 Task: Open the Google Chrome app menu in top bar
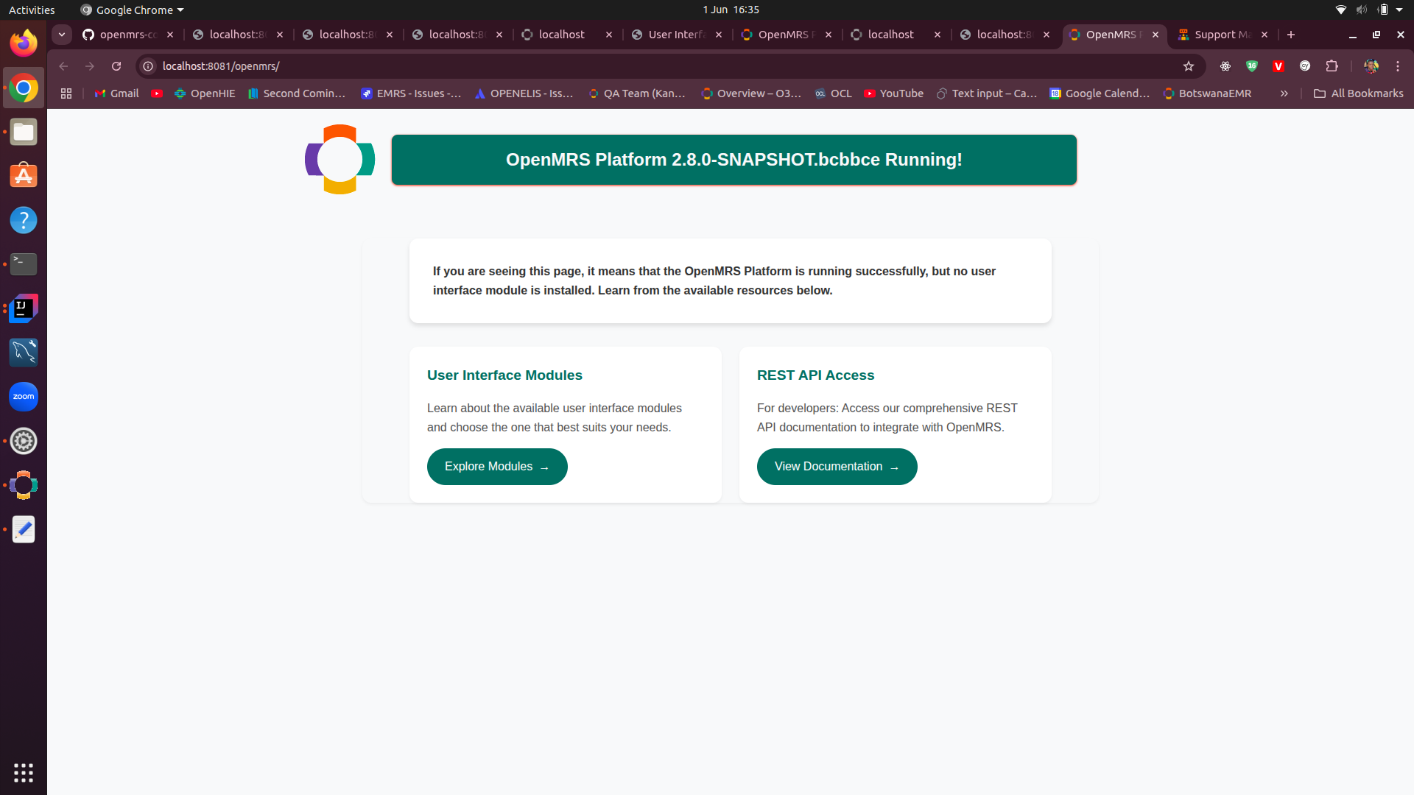click(x=132, y=10)
